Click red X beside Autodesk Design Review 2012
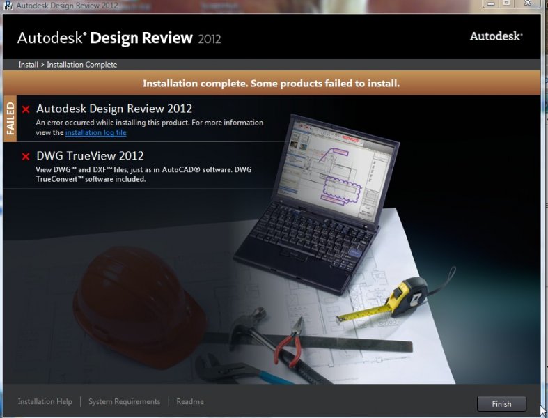Screen dimensions: 548x418 (26, 109)
